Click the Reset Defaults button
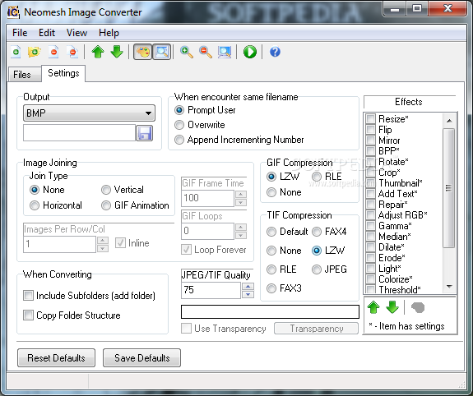 click(x=57, y=358)
